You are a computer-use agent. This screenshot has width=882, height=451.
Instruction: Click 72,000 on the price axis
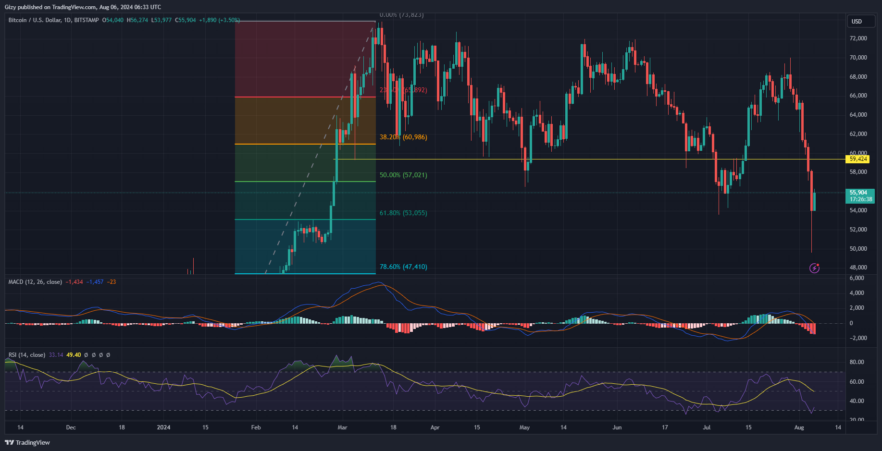click(858, 38)
